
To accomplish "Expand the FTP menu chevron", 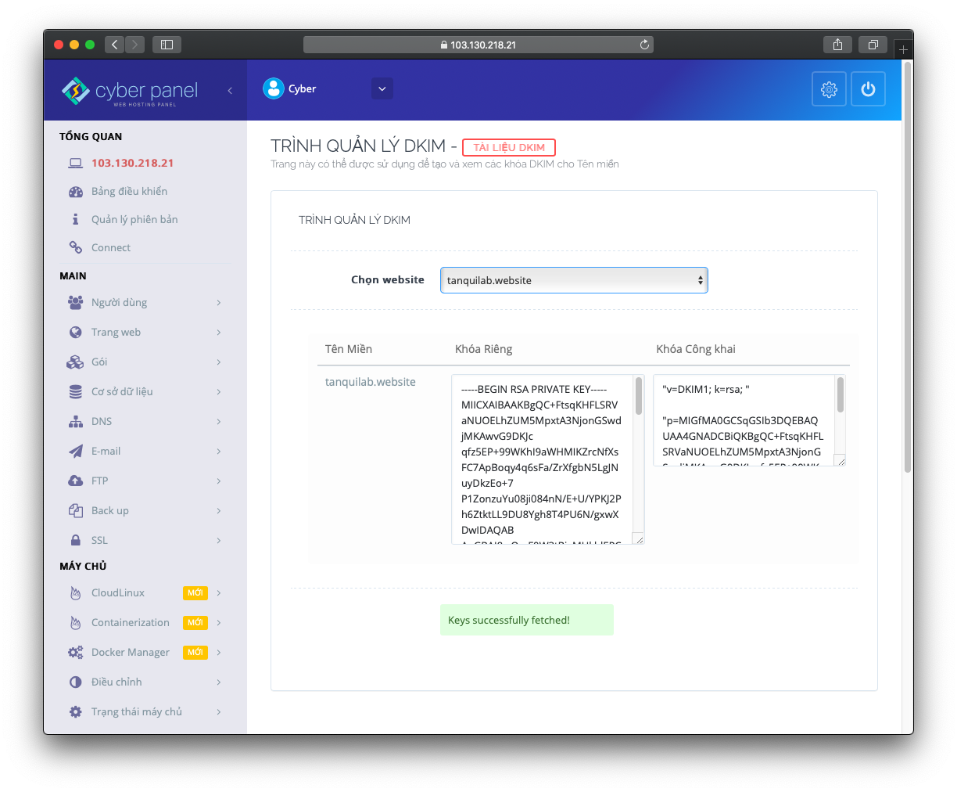I will 219,481.
